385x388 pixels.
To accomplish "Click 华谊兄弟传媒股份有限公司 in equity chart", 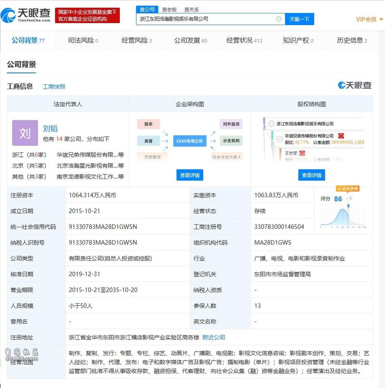I will 309,136.
